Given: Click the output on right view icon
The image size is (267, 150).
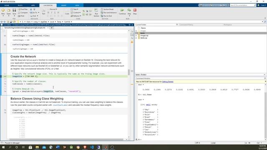Looking at the screenshot, I should (132, 32).
